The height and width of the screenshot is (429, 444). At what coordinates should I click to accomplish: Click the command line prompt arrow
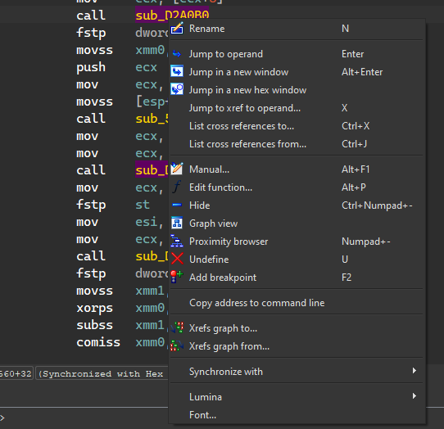click(x=2, y=418)
